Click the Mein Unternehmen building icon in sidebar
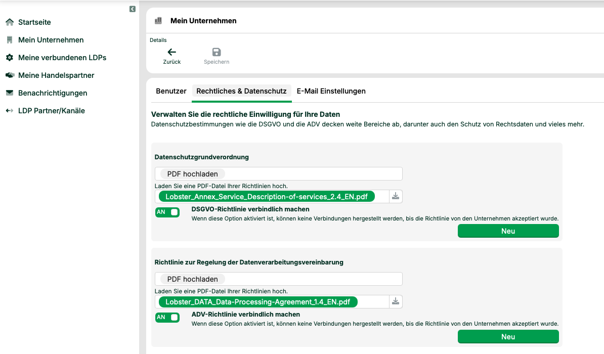This screenshot has height=354, width=604. tap(10, 39)
